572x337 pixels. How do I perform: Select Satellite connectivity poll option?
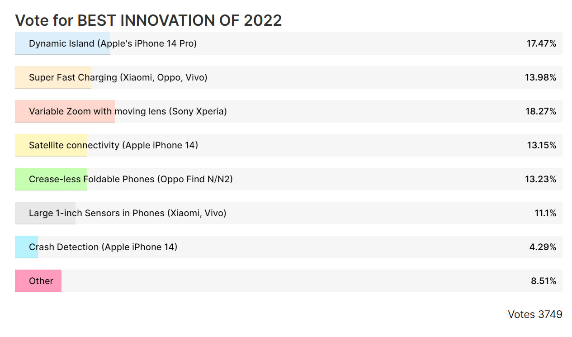tap(288, 145)
